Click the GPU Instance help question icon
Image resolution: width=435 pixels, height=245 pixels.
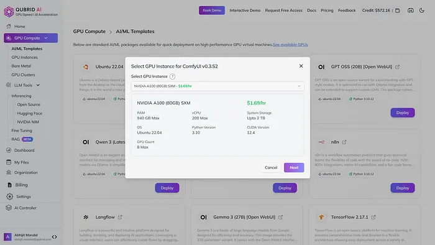(172, 76)
